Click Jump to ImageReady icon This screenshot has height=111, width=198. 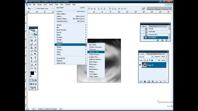coord(33,88)
